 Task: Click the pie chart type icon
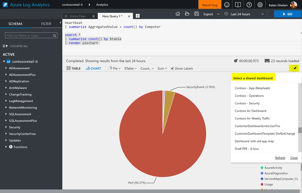click(x=110, y=68)
